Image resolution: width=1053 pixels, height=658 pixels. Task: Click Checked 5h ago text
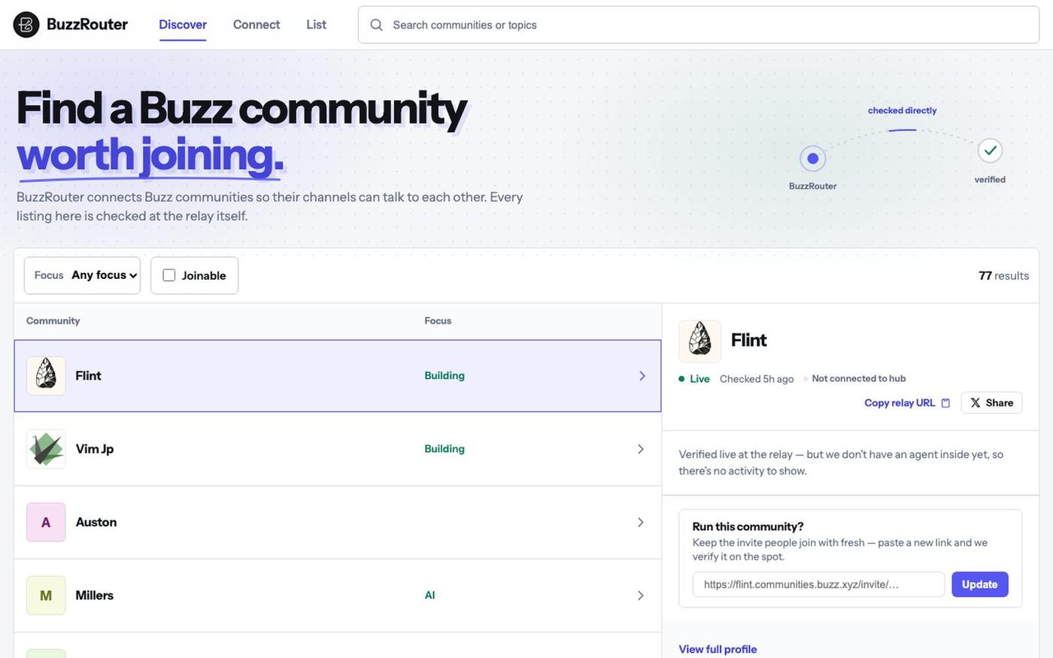coord(757,379)
